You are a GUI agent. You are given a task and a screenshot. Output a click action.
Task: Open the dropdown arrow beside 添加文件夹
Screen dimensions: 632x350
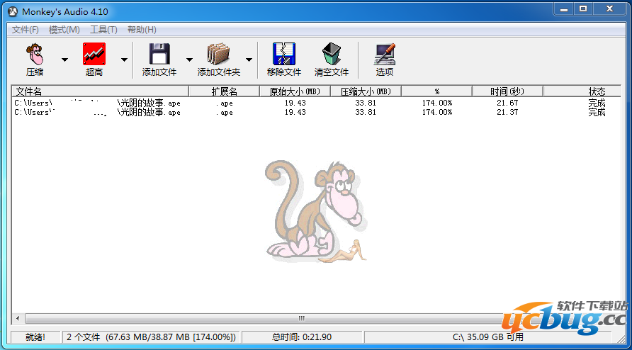coord(249,60)
